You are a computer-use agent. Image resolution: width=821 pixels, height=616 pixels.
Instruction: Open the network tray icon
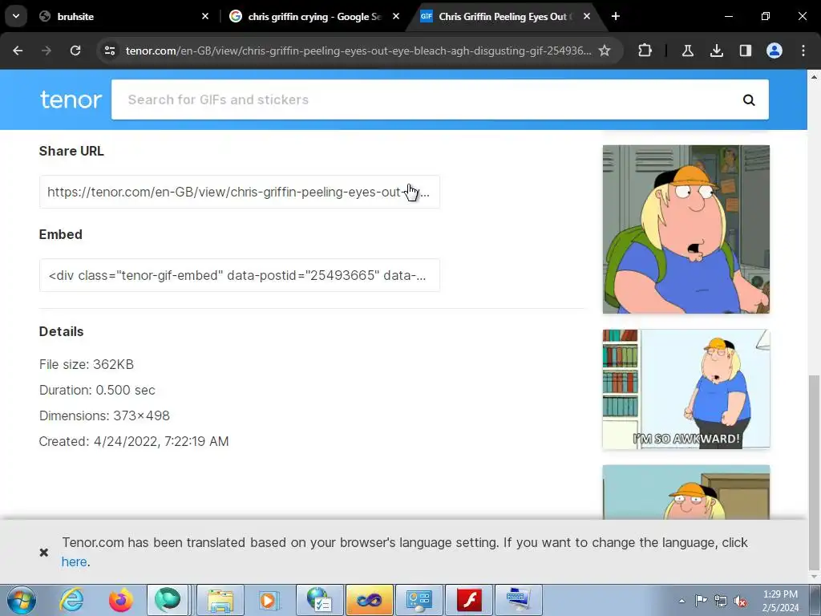coord(721,601)
